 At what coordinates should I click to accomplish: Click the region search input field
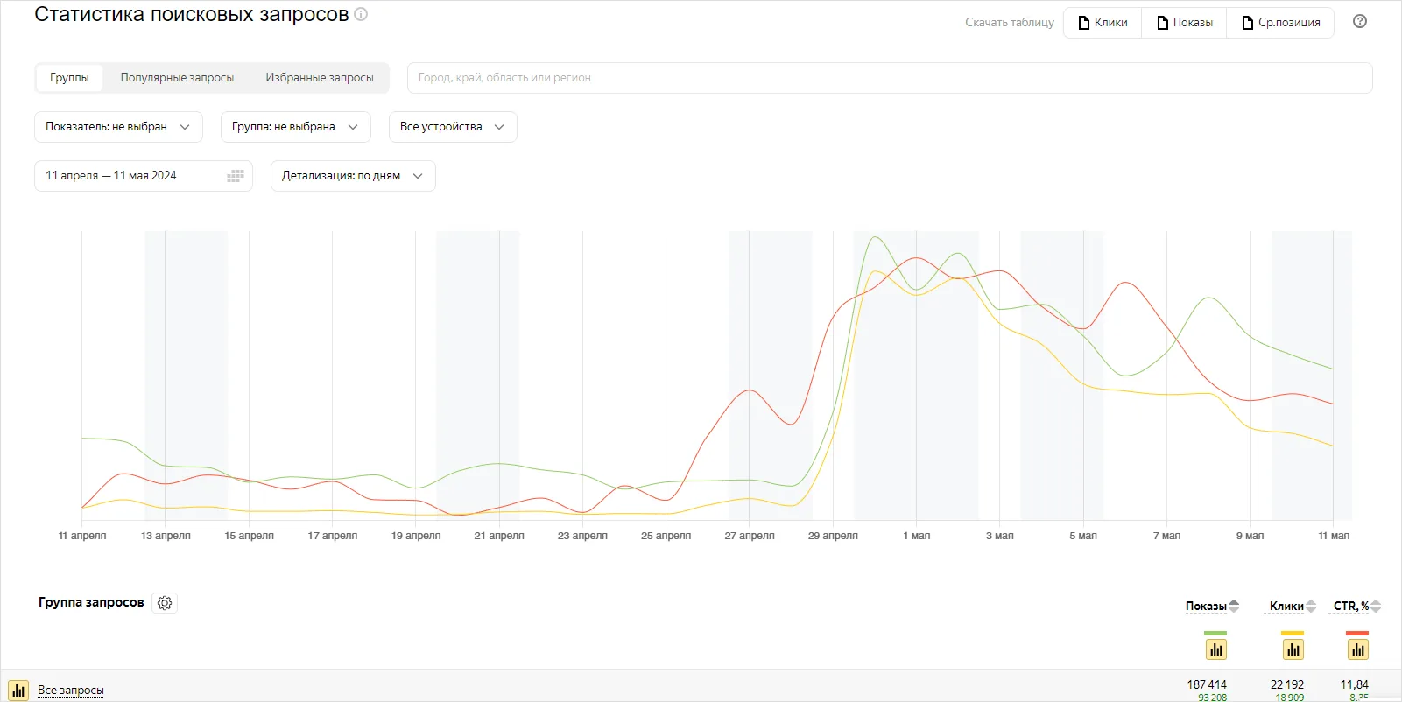pyautogui.click(x=889, y=78)
